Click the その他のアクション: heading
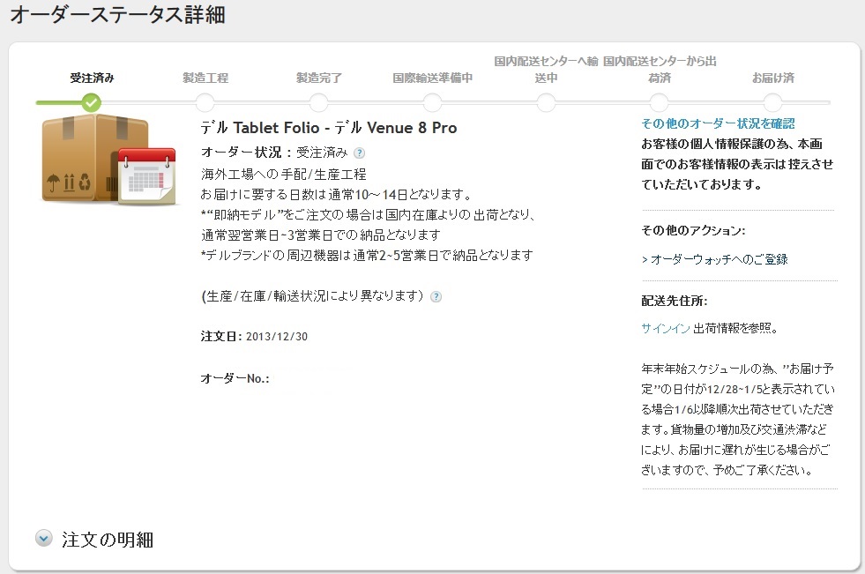This screenshot has width=865, height=574. click(693, 230)
